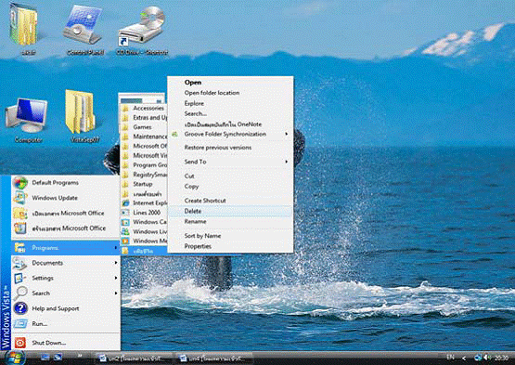Choose Rename in context menu
Viewport: 515px width, 365px height.
195,222
